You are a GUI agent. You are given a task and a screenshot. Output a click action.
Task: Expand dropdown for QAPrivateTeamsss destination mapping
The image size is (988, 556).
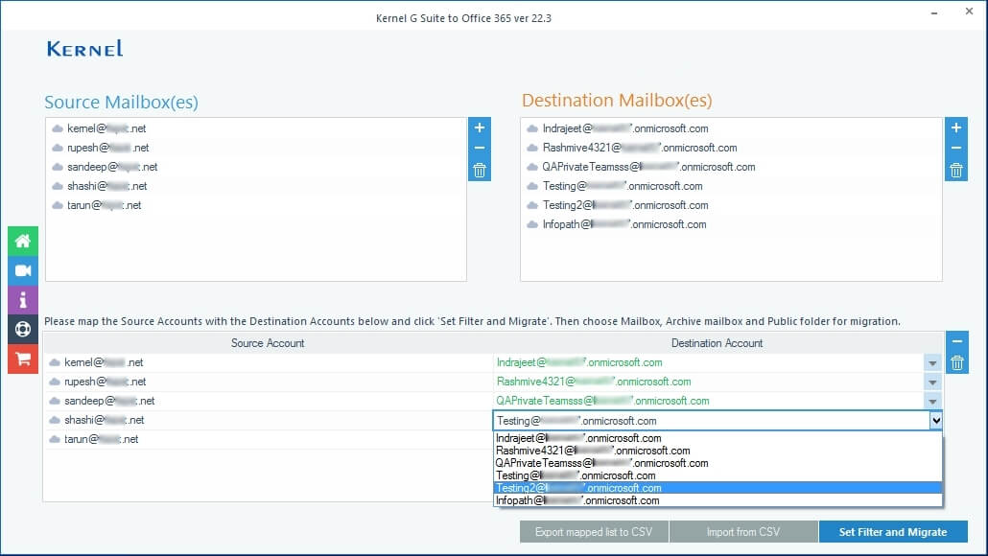coord(932,401)
